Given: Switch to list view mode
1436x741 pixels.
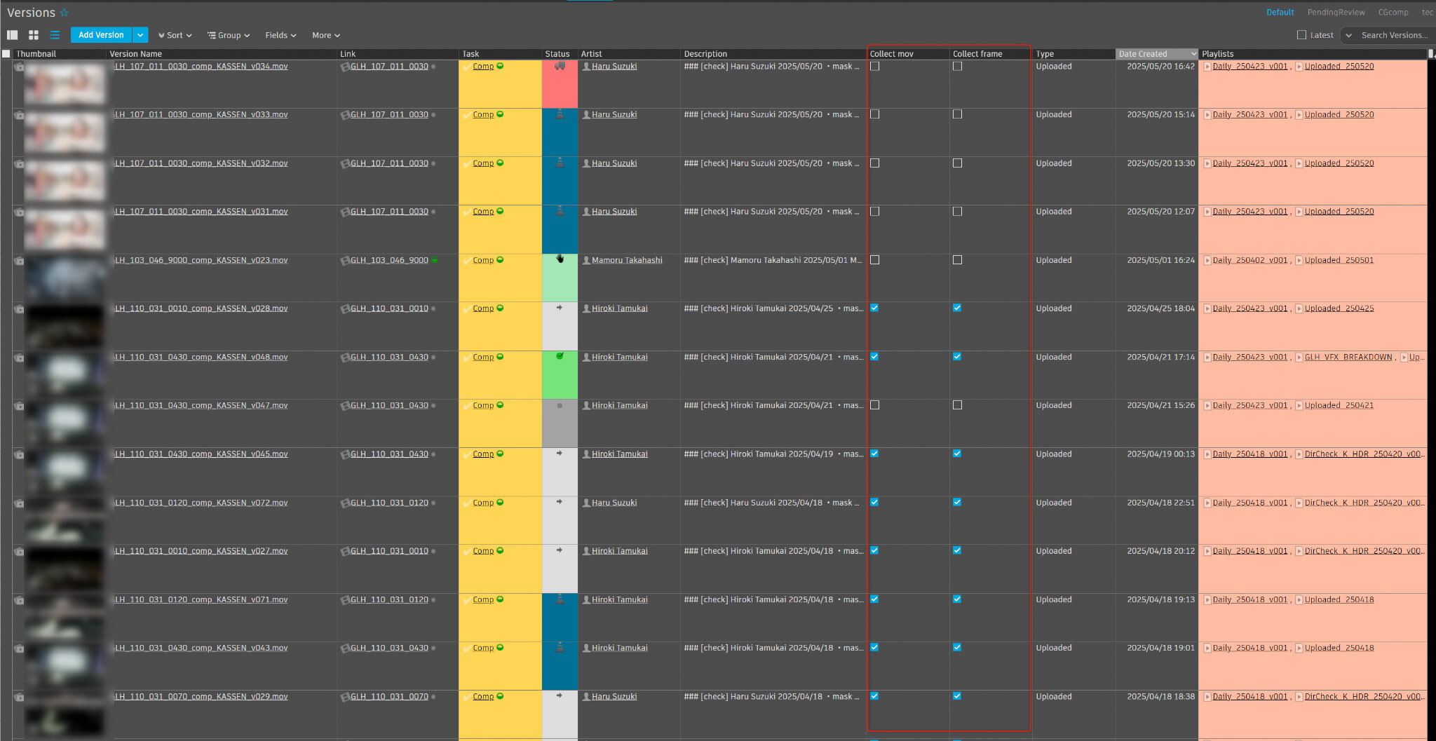Looking at the screenshot, I should [55, 35].
